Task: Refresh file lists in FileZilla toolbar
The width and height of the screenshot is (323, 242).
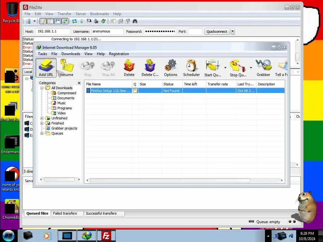Action: (74, 21)
